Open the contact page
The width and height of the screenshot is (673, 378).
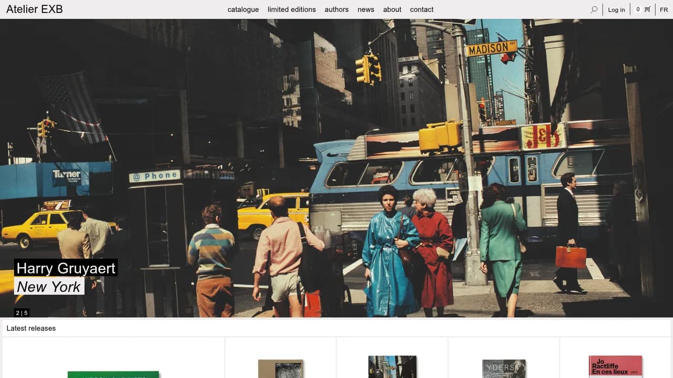[x=422, y=9]
